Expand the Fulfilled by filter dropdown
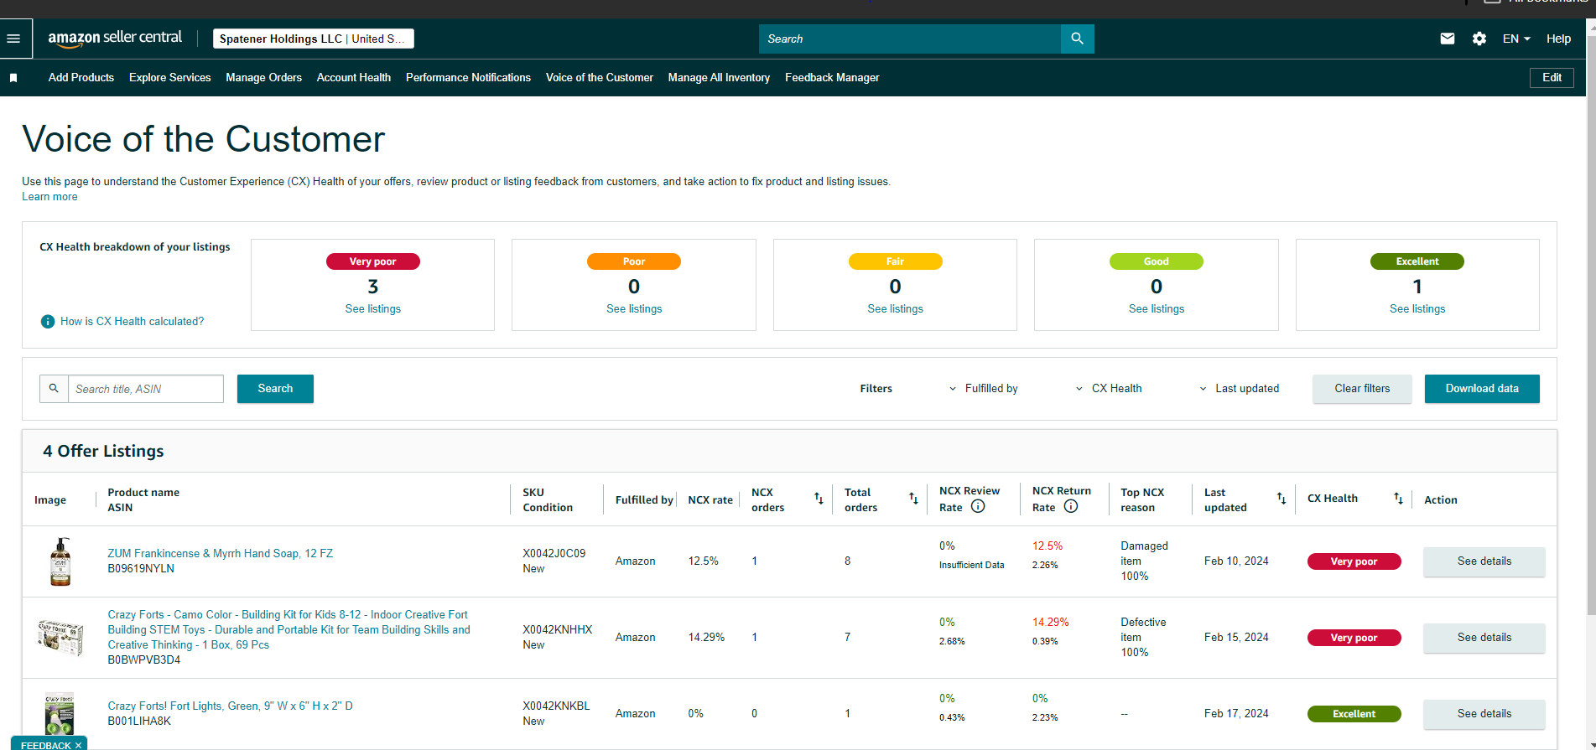The image size is (1596, 750). coord(983,389)
